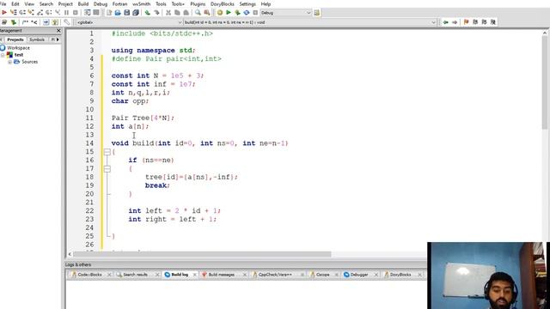Open the Build menu
The width and height of the screenshot is (550, 309).
click(83, 3)
